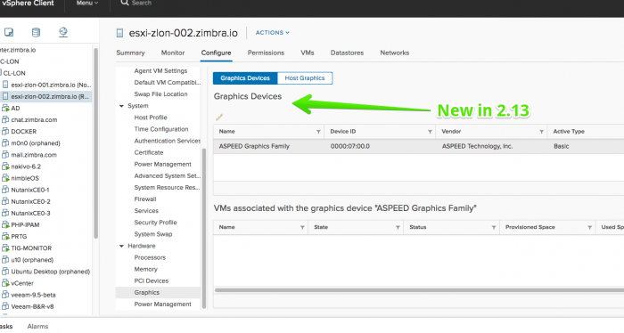Select chat.zimbra.com in inventory tree
The image size is (624, 333).
click(x=34, y=120)
